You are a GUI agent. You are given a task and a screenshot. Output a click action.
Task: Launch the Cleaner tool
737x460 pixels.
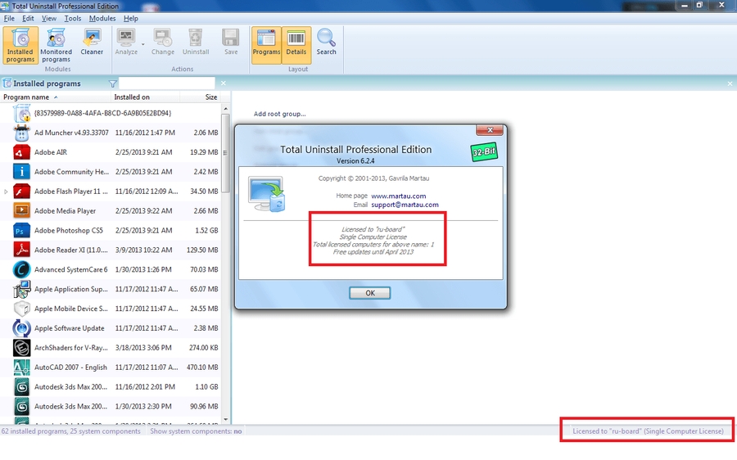pyautogui.click(x=92, y=43)
